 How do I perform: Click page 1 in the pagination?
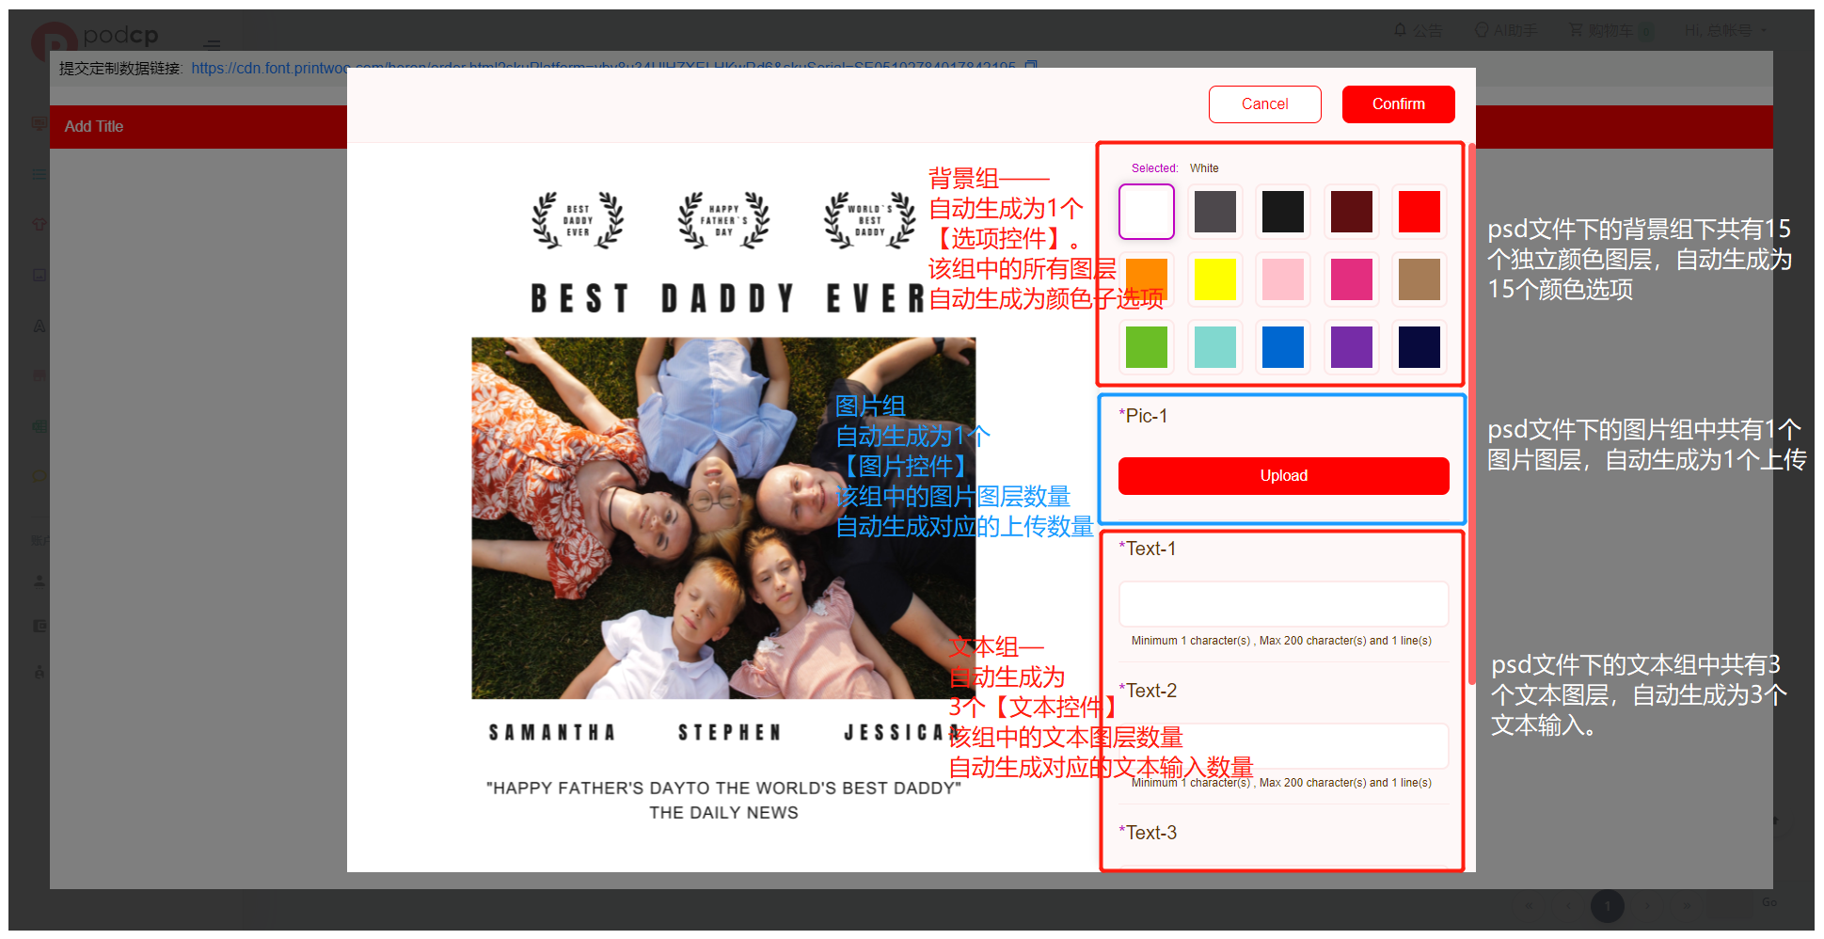pyautogui.click(x=1608, y=906)
